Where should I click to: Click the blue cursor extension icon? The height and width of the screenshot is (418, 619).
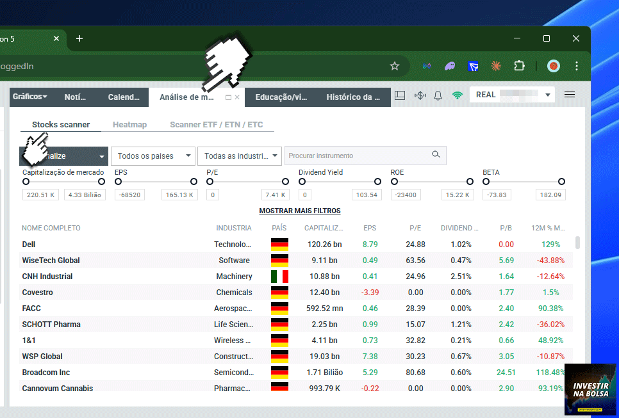473,66
